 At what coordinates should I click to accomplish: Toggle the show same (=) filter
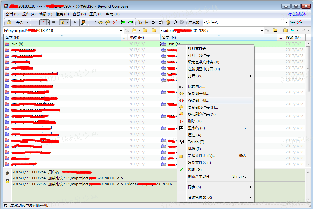[54, 22]
